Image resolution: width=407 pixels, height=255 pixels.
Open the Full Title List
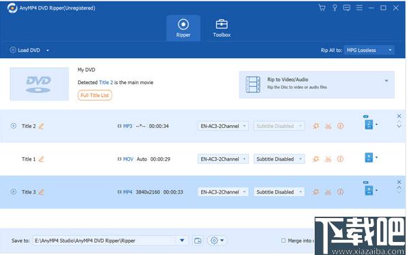pos(95,95)
